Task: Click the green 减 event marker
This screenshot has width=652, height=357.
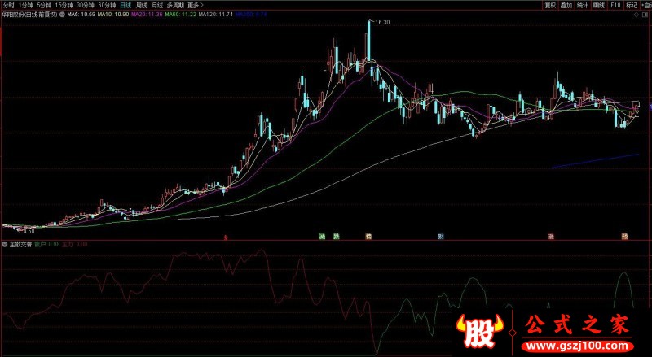Action: click(x=322, y=237)
